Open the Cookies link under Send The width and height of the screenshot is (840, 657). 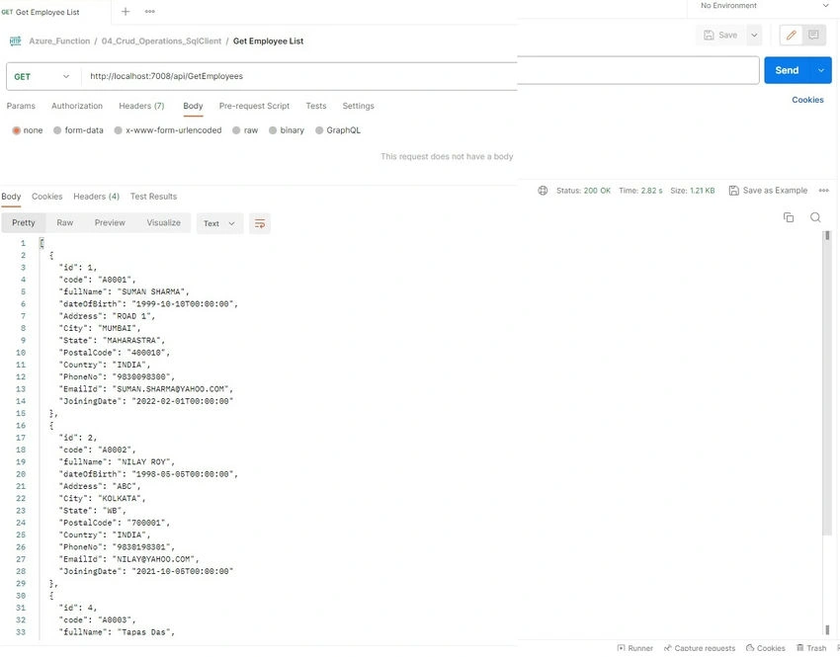[807, 100]
